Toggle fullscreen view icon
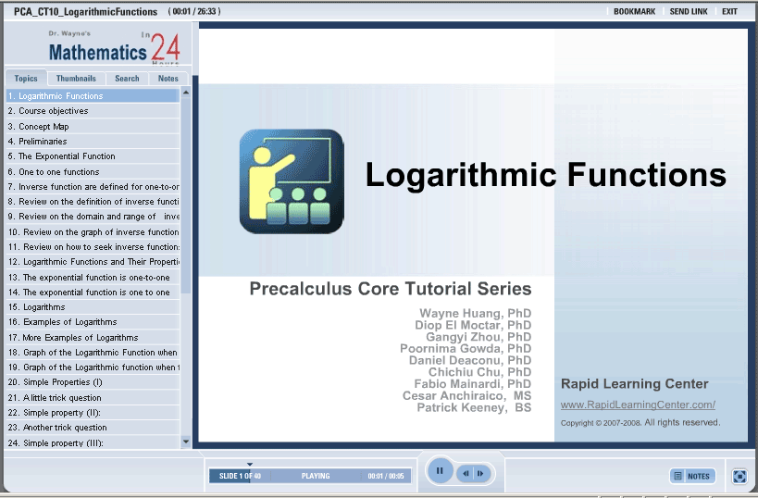Viewport: 758px width, 498px height. (x=739, y=476)
